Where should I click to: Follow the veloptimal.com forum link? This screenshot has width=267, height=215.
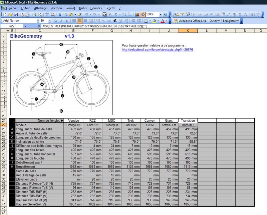click(x=157, y=49)
